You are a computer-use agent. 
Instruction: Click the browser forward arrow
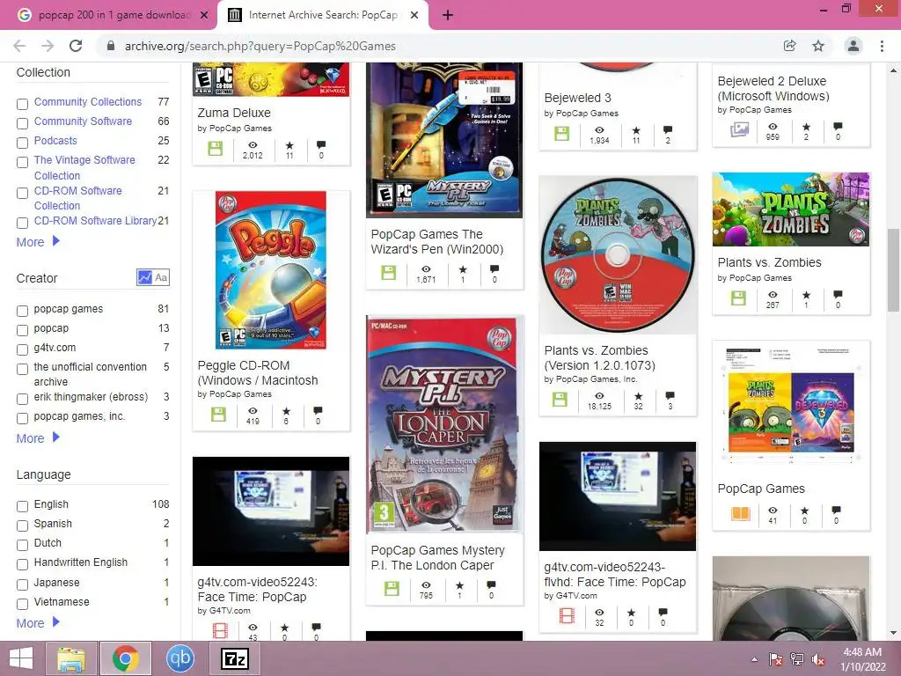tap(48, 46)
